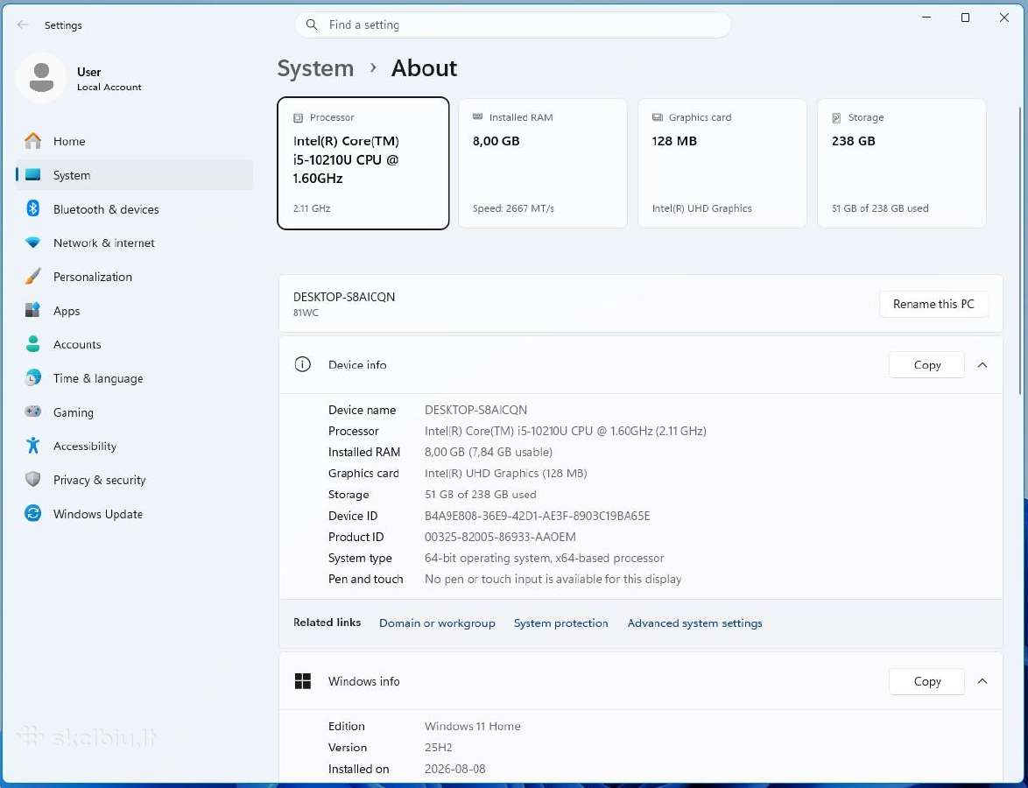
Task: Click the Privacy shield icon
Action: 32,479
